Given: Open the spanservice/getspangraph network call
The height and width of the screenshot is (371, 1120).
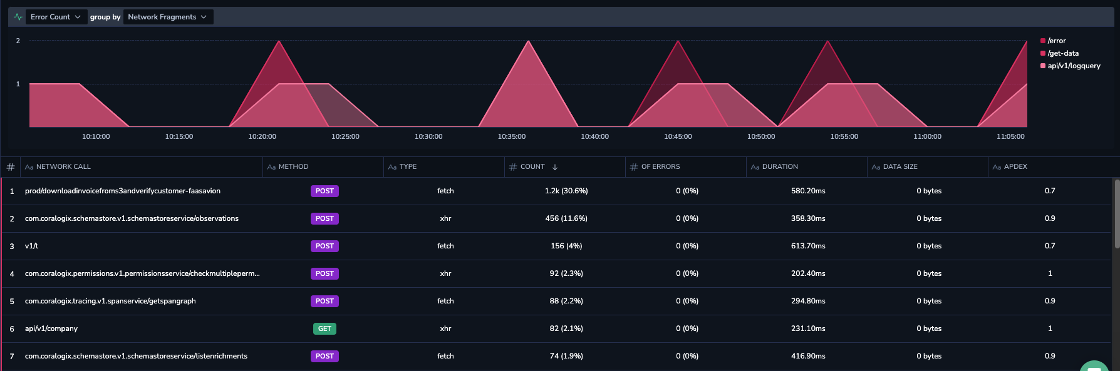Looking at the screenshot, I should tap(110, 301).
